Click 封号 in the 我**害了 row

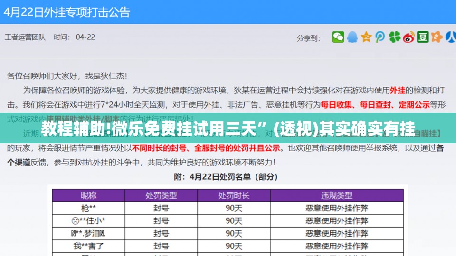point(161,246)
